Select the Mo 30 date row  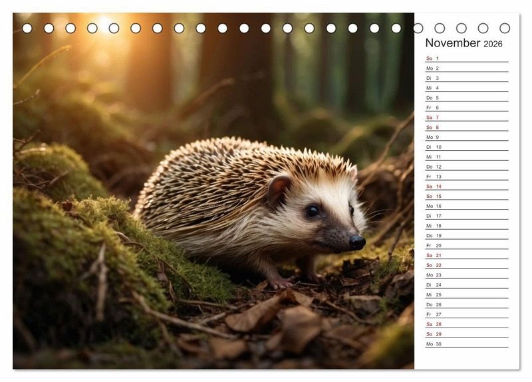point(466,344)
